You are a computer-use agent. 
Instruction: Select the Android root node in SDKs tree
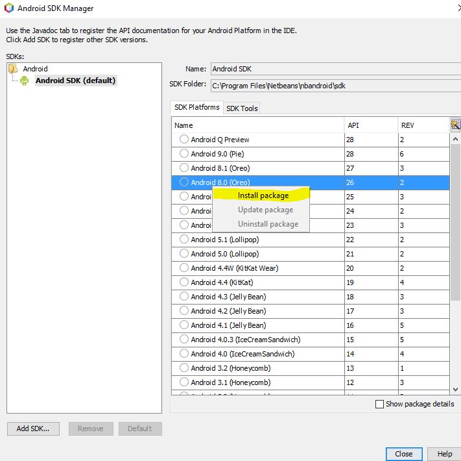(35, 69)
